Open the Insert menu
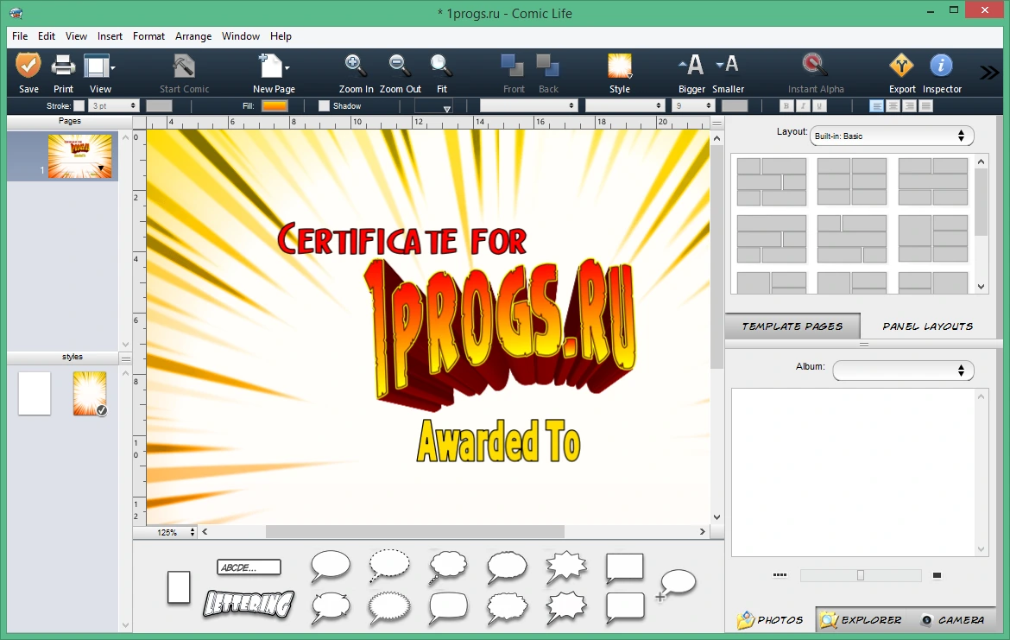The image size is (1010, 640). click(110, 36)
